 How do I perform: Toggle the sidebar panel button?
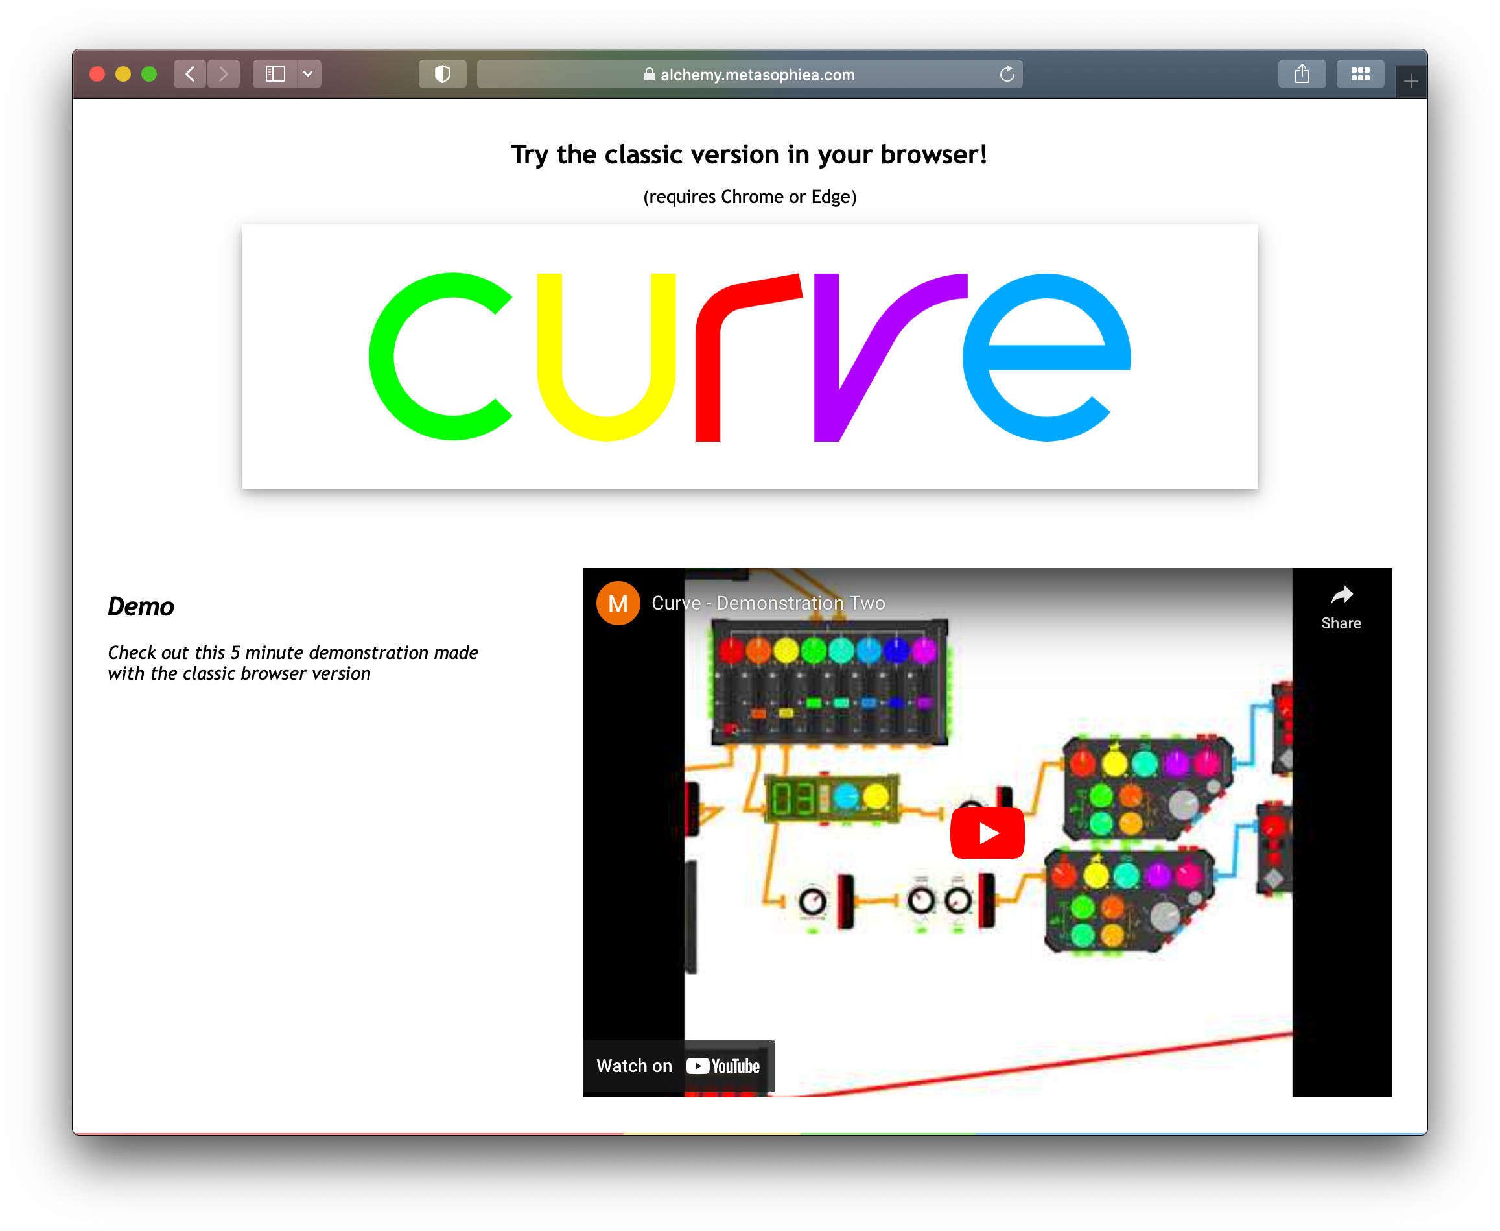[275, 74]
